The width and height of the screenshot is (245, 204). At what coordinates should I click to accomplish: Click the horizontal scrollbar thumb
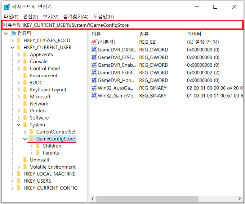[147, 199]
